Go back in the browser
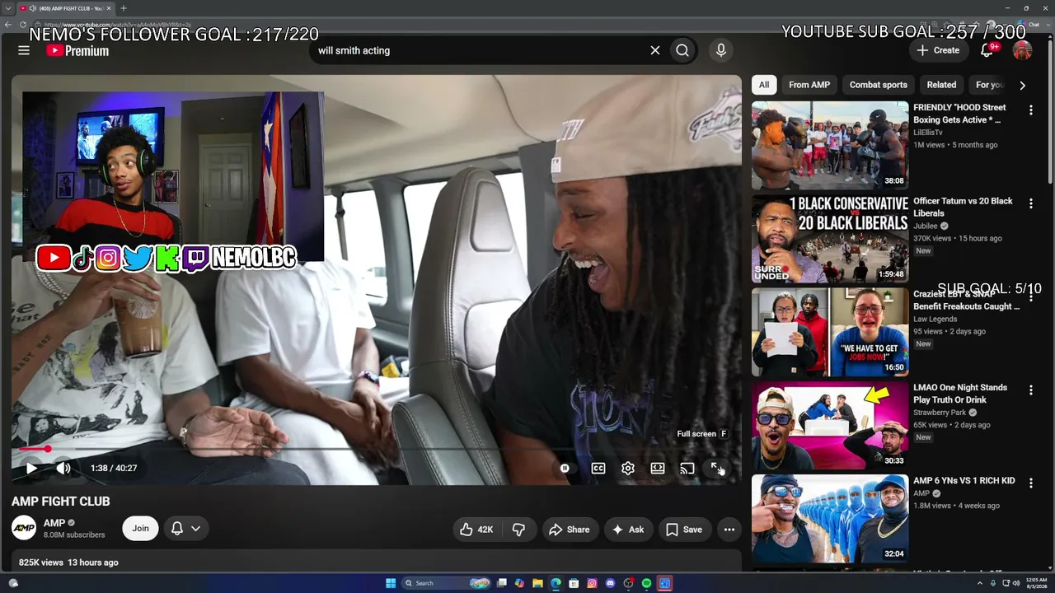This screenshot has width=1055, height=593. click(8, 25)
